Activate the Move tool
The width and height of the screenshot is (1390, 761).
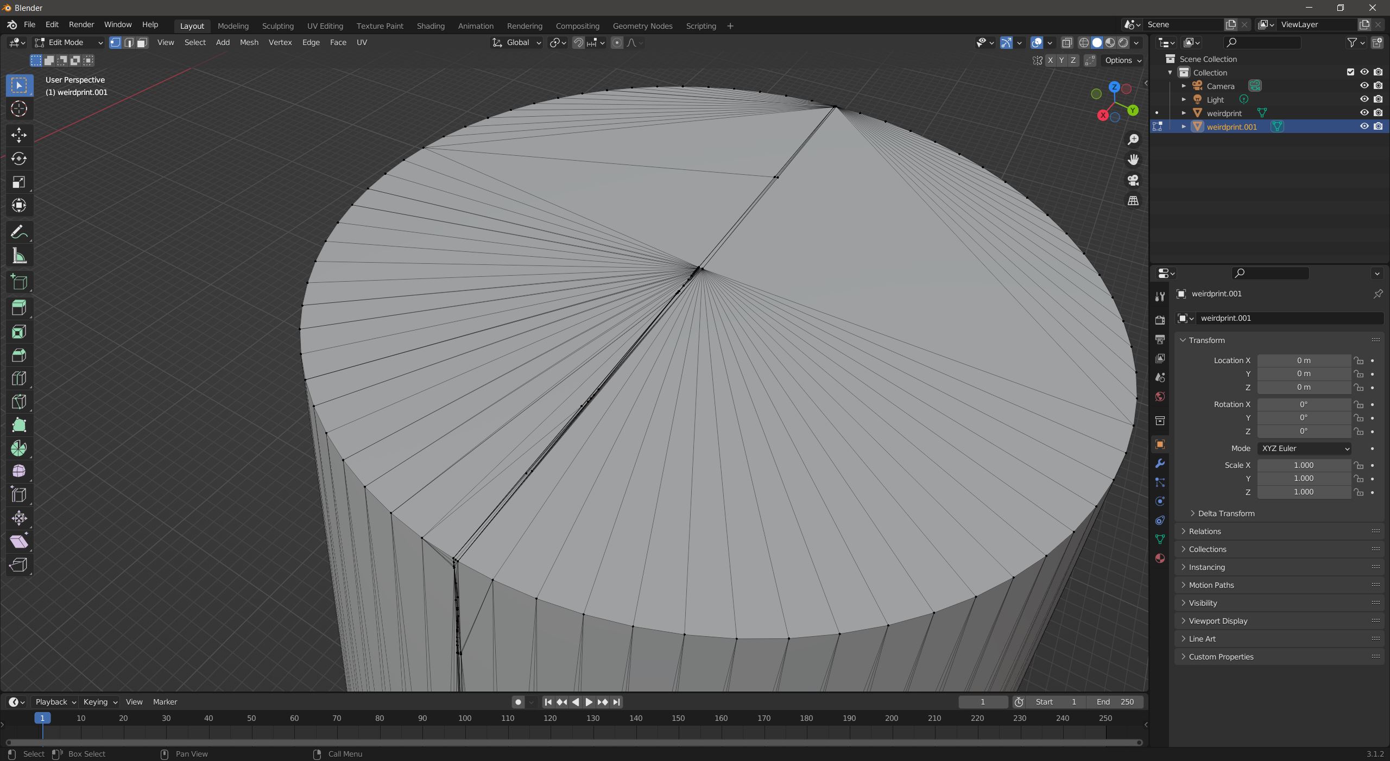pos(19,135)
